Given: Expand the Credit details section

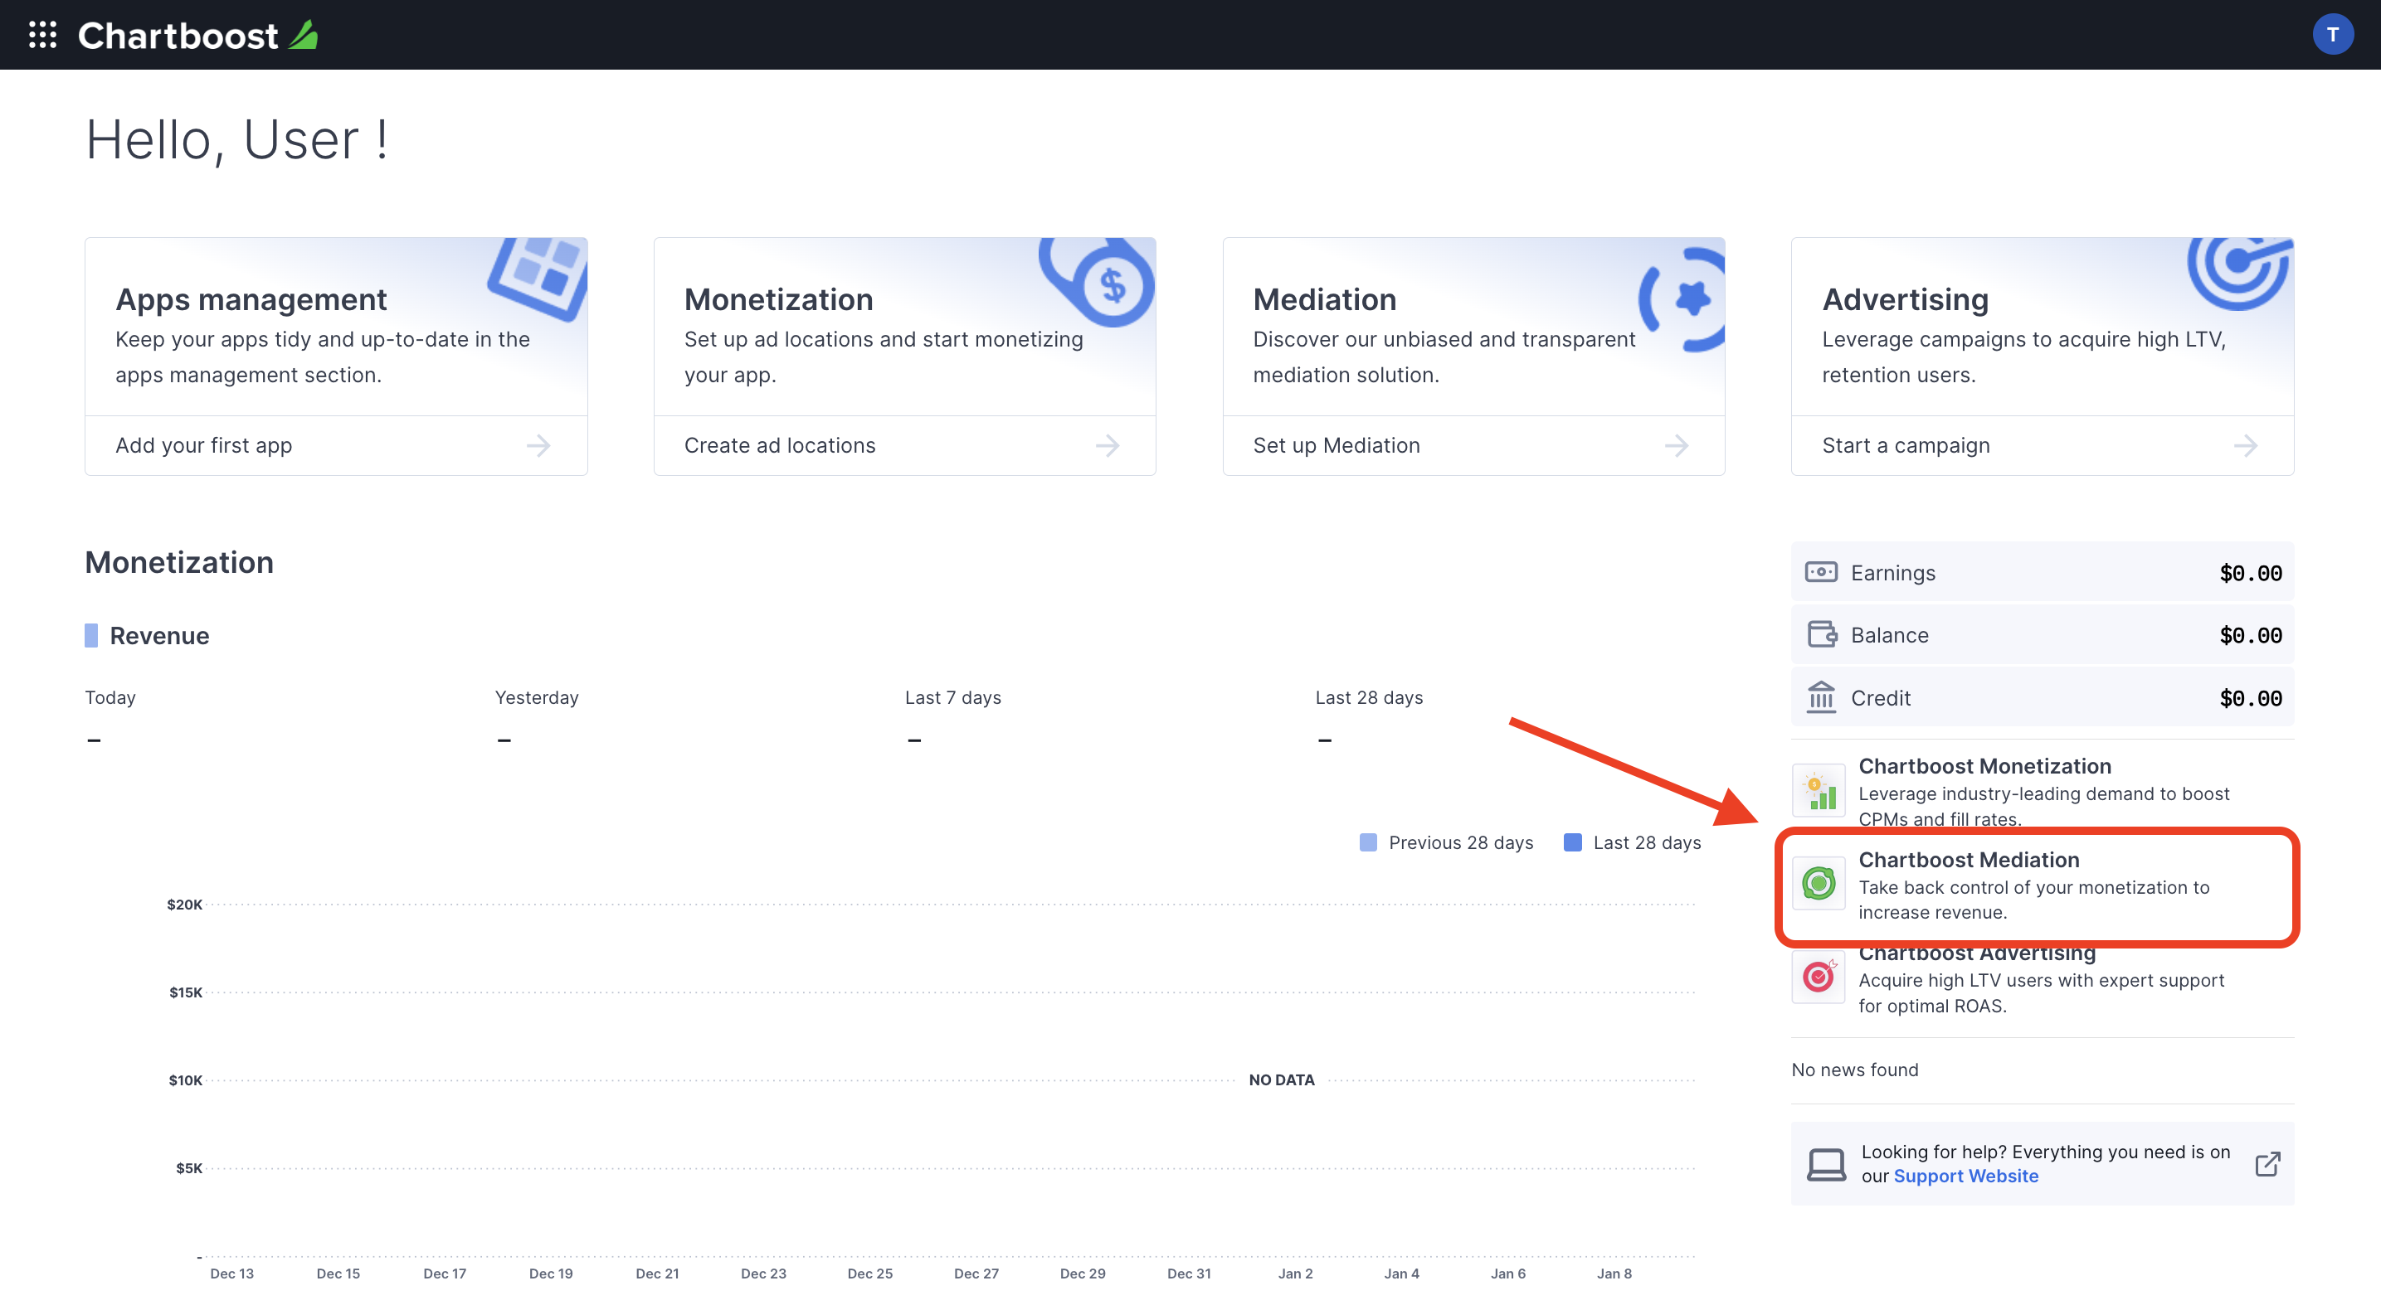Looking at the screenshot, I should (2043, 696).
